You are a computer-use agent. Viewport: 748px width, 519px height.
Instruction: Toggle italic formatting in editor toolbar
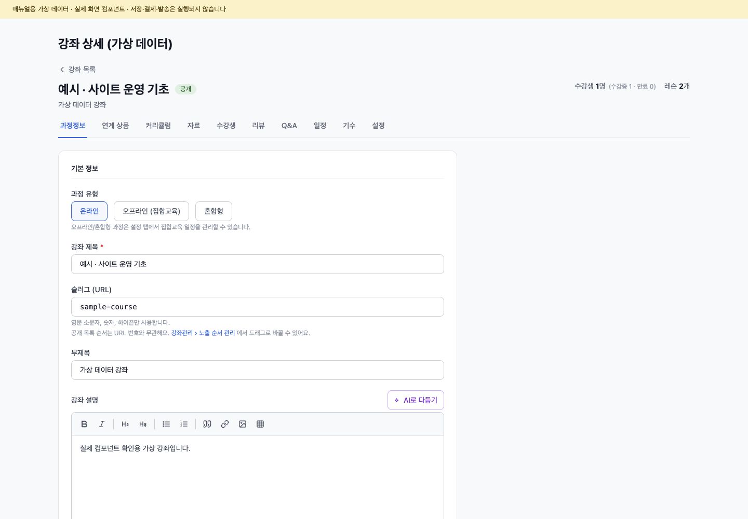click(x=102, y=424)
